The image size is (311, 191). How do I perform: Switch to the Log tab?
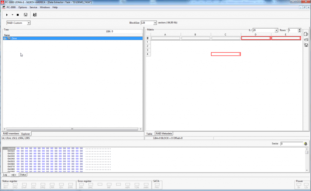coord(5,175)
